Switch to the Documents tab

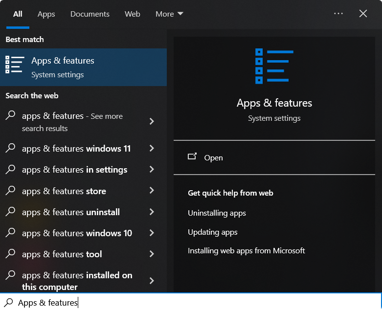click(x=90, y=14)
